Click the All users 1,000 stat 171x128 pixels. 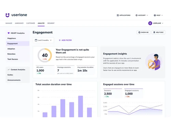coord(45,70)
